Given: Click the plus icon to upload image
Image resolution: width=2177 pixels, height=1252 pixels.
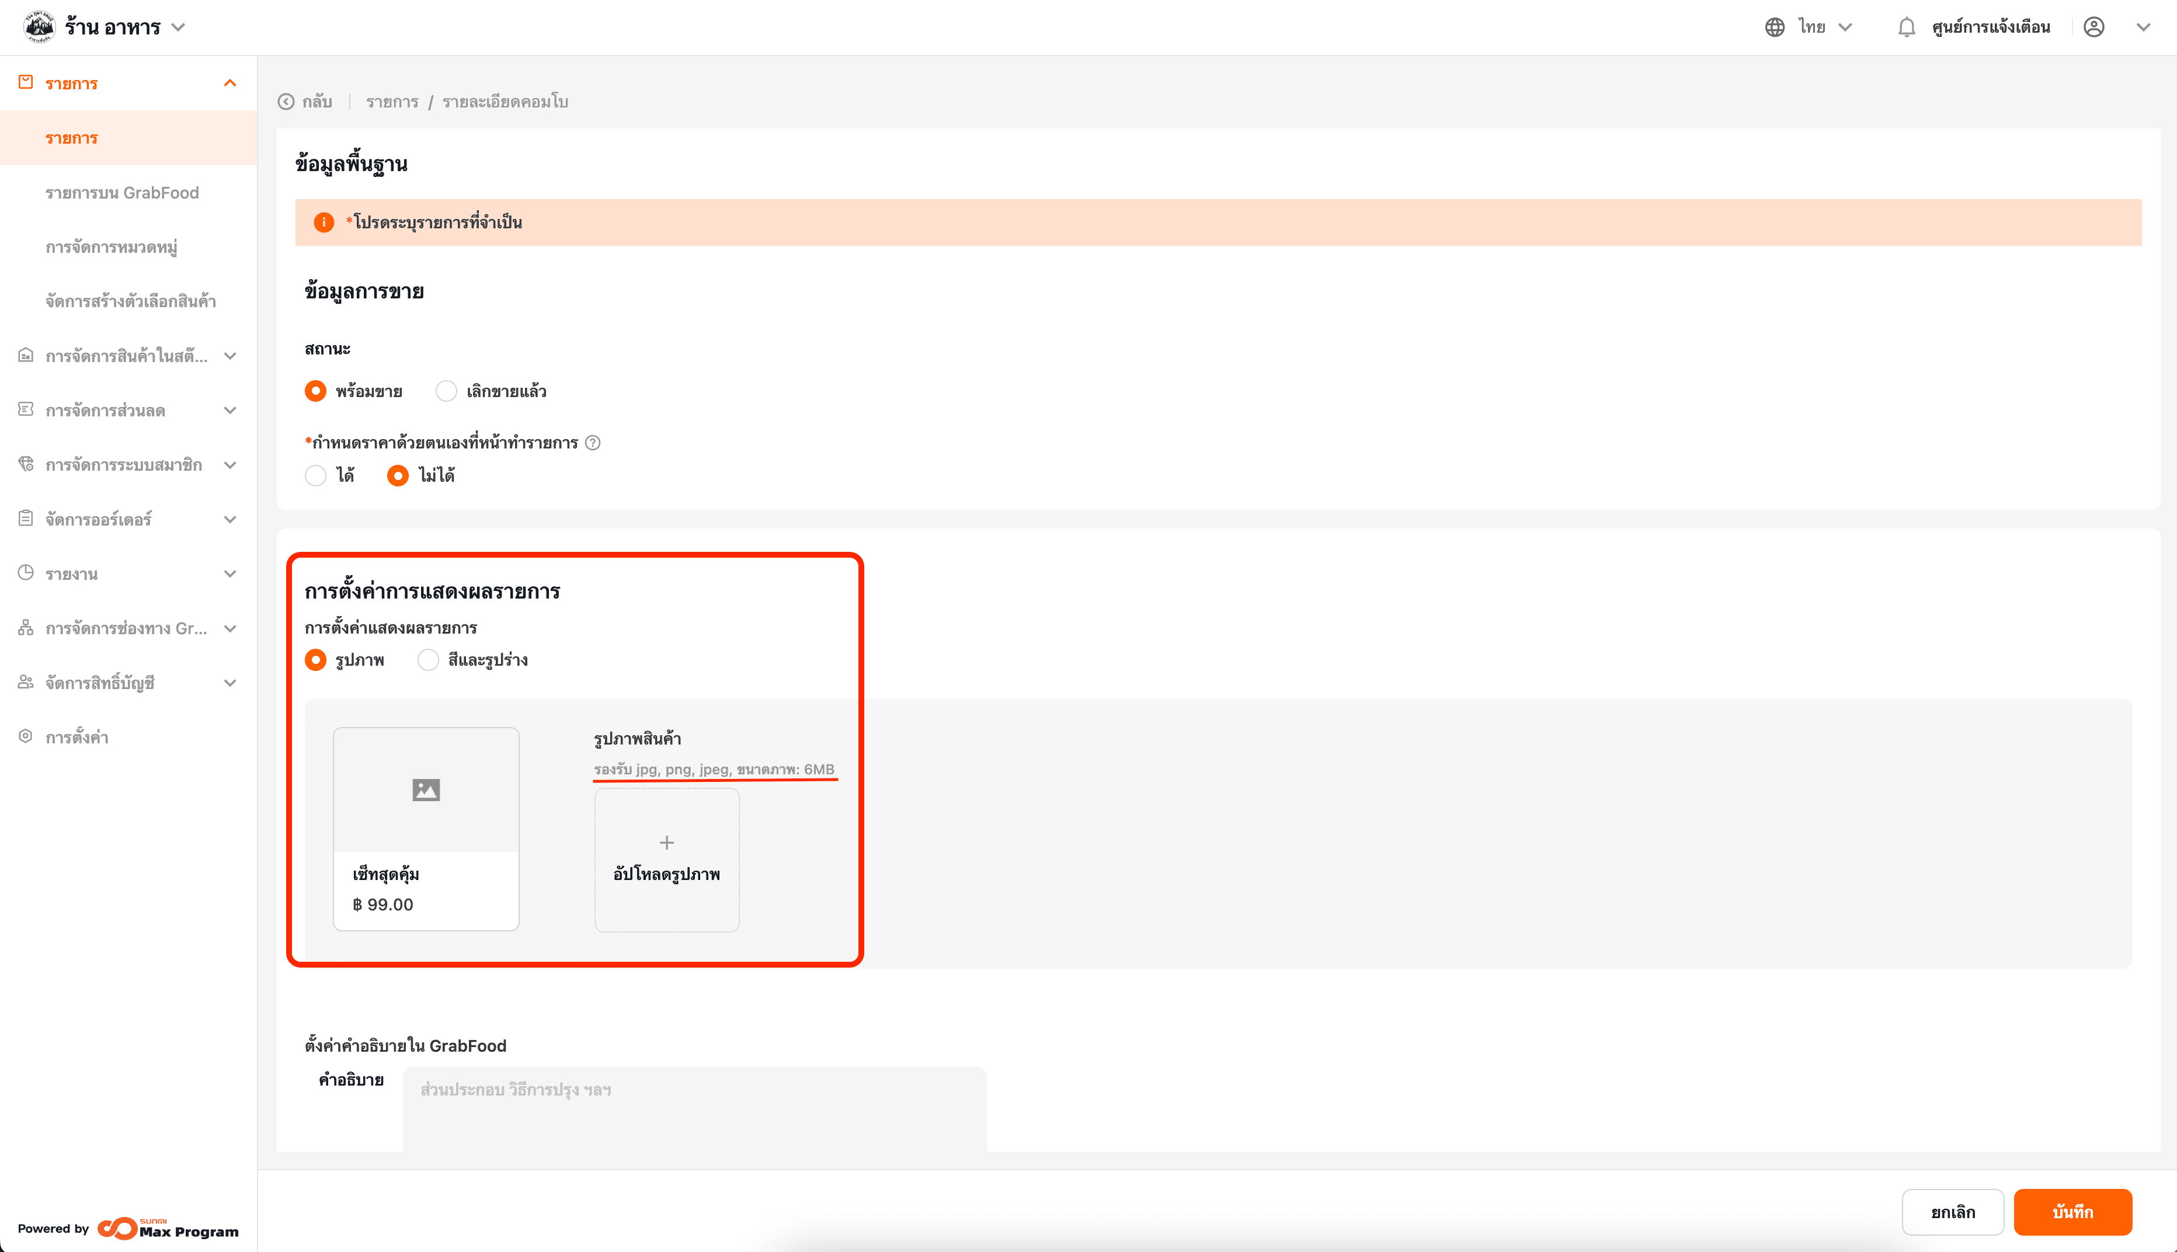Looking at the screenshot, I should pos(666,843).
